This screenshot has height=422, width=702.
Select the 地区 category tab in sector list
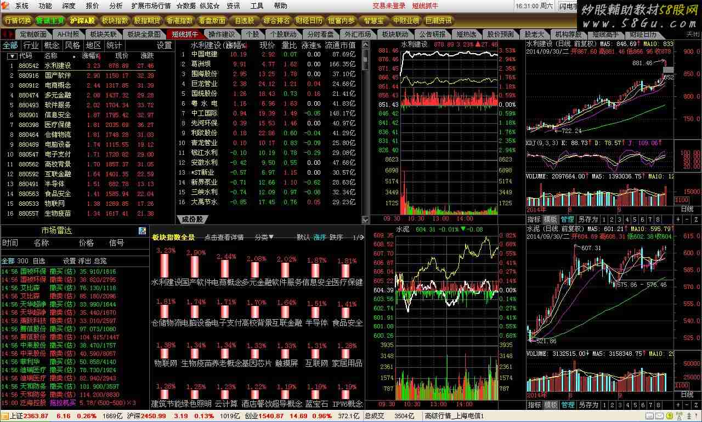coord(93,45)
